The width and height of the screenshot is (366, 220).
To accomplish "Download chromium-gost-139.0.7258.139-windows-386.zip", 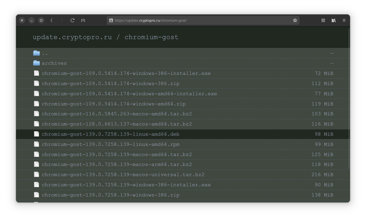I will point(111,195).
